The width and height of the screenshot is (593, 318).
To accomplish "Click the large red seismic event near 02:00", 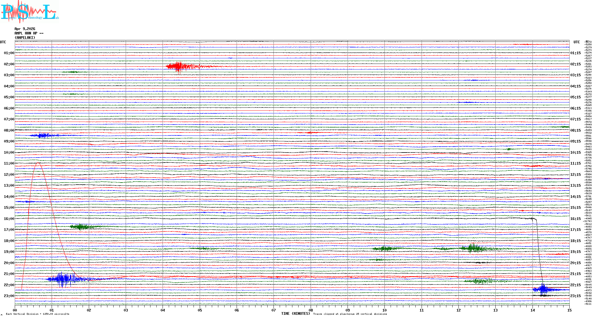I will click(x=179, y=67).
